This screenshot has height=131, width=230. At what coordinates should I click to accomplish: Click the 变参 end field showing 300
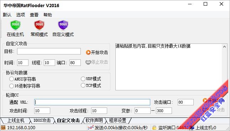click(x=164, y=111)
